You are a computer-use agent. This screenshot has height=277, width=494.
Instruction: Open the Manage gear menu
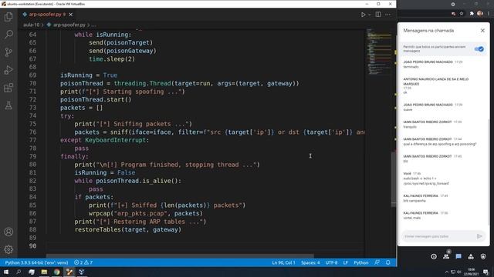coord(8,249)
